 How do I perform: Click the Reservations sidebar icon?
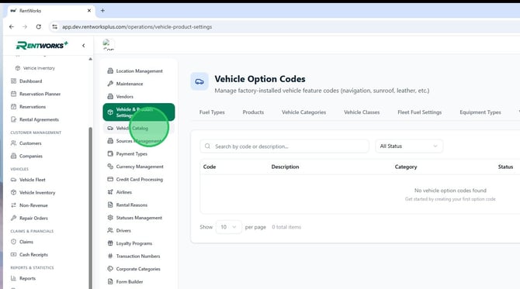click(14, 107)
